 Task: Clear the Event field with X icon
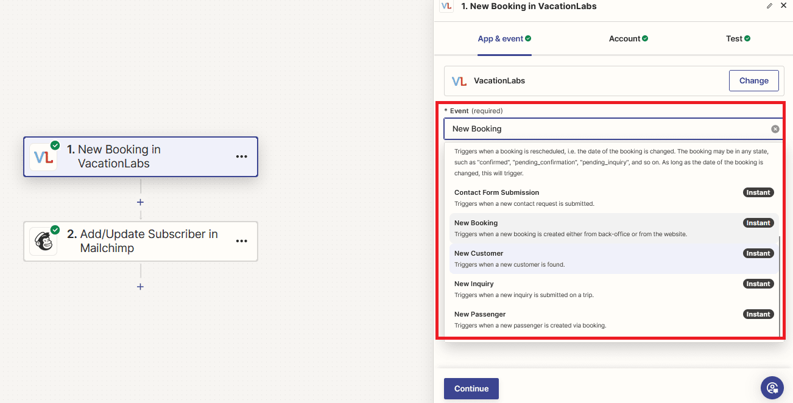775,129
